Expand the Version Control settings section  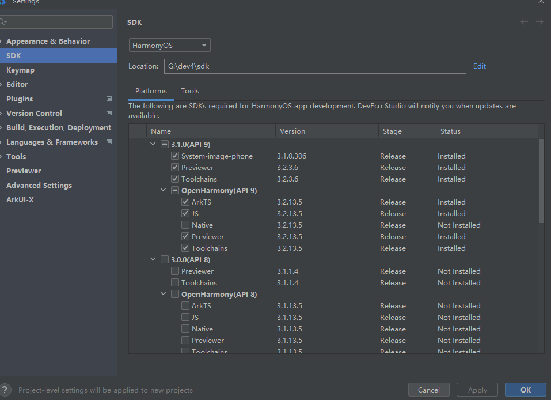tap(1, 114)
